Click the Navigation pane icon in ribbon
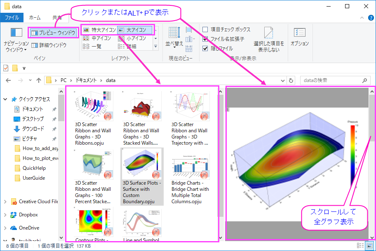Viewport: 376px width, 251px height. tap(16, 33)
